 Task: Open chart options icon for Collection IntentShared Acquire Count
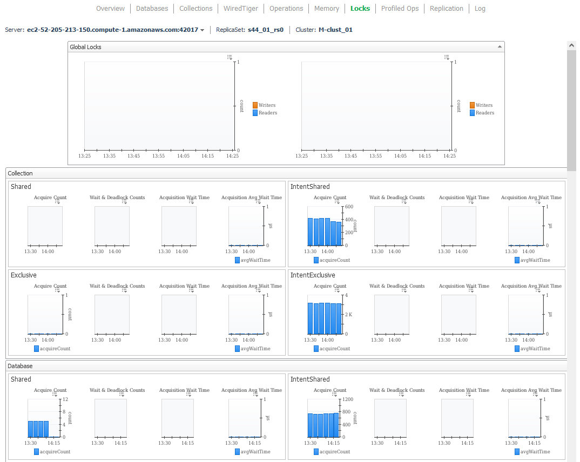[x=338, y=202]
